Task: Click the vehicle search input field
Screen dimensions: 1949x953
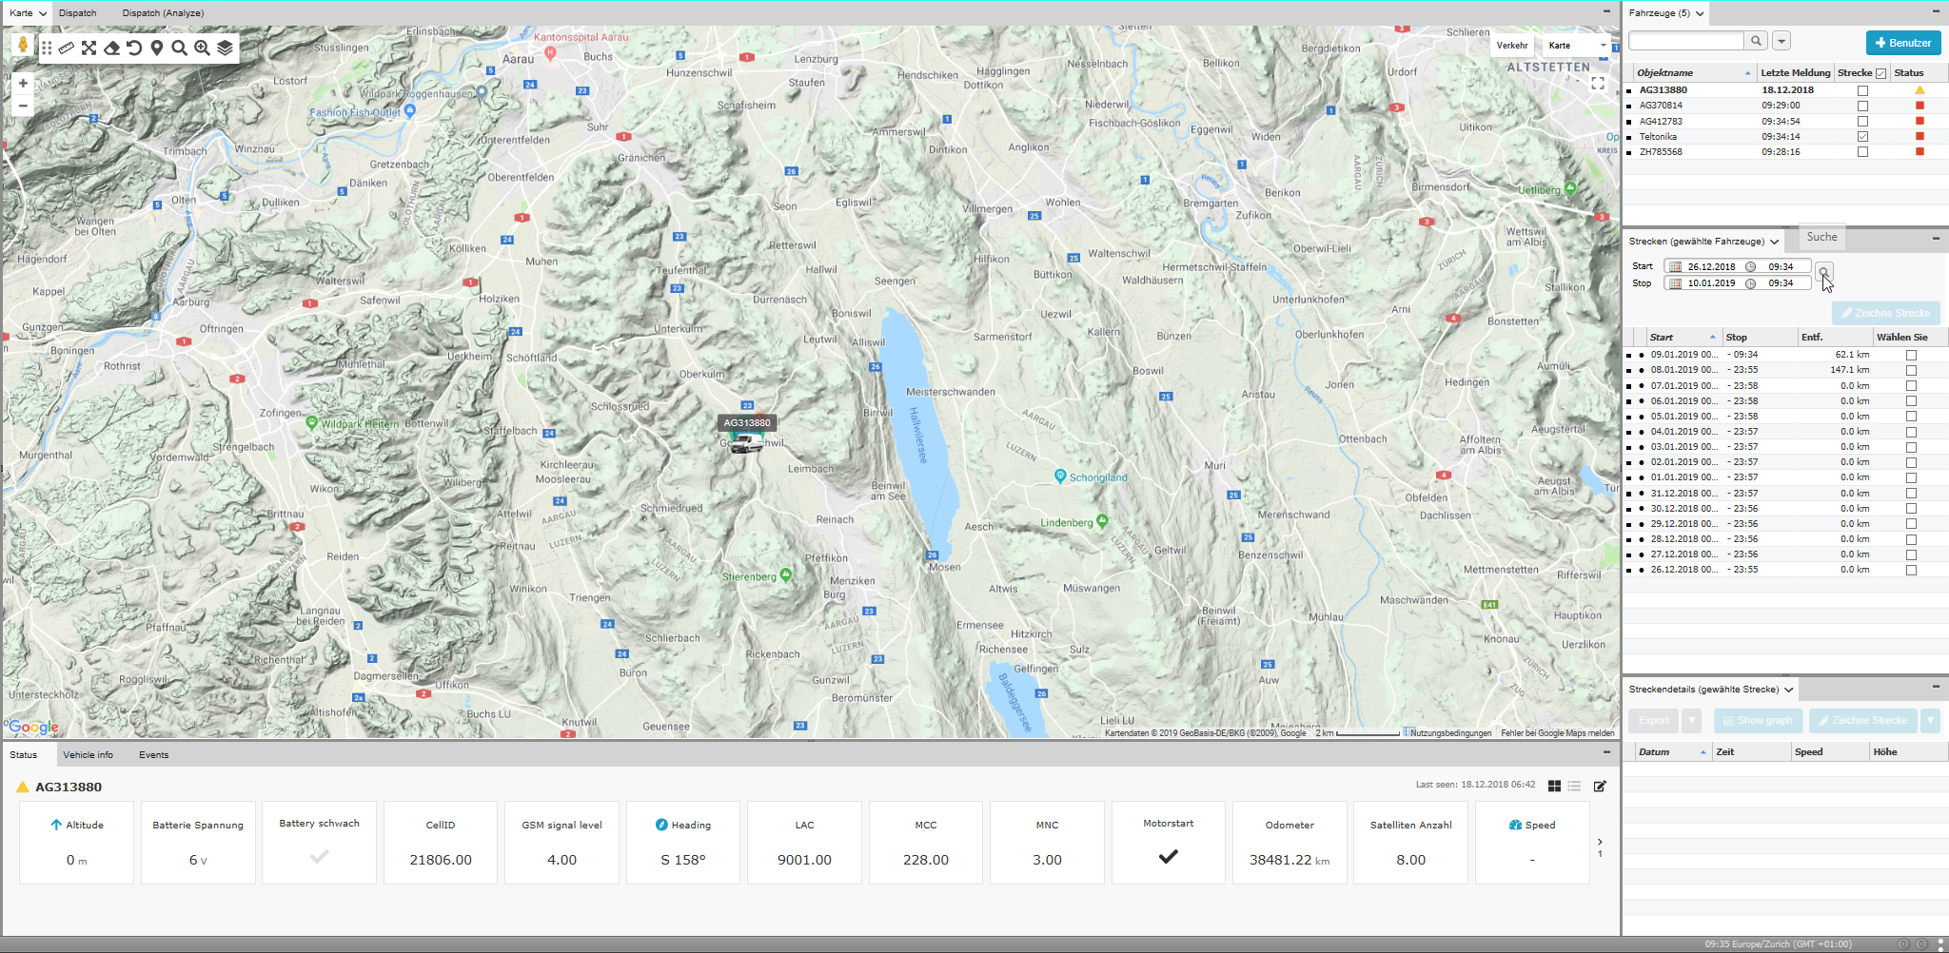Action: coord(1686,41)
